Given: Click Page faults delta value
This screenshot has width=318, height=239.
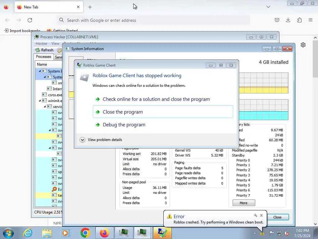Looking at the screenshot, I should point(222,168).
